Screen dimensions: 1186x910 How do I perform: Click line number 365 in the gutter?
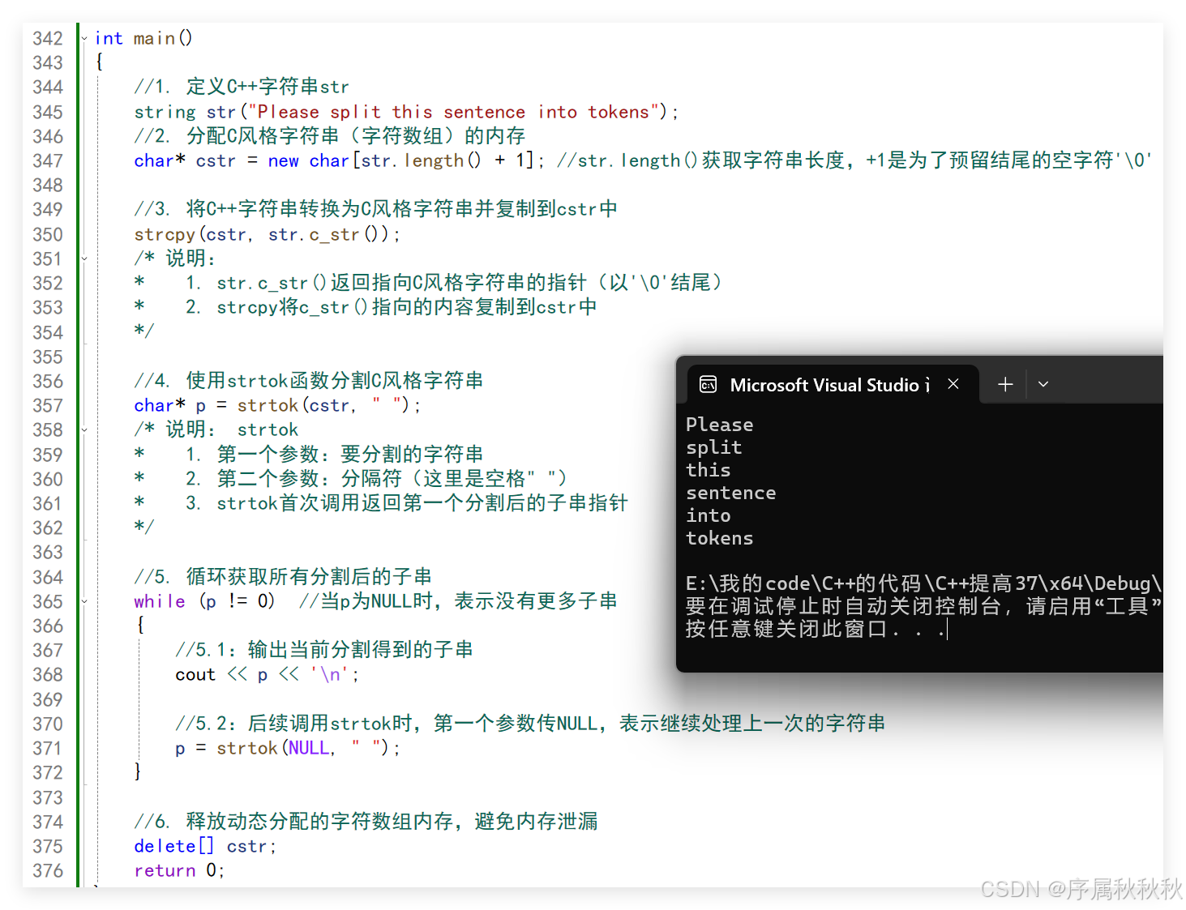48,601
